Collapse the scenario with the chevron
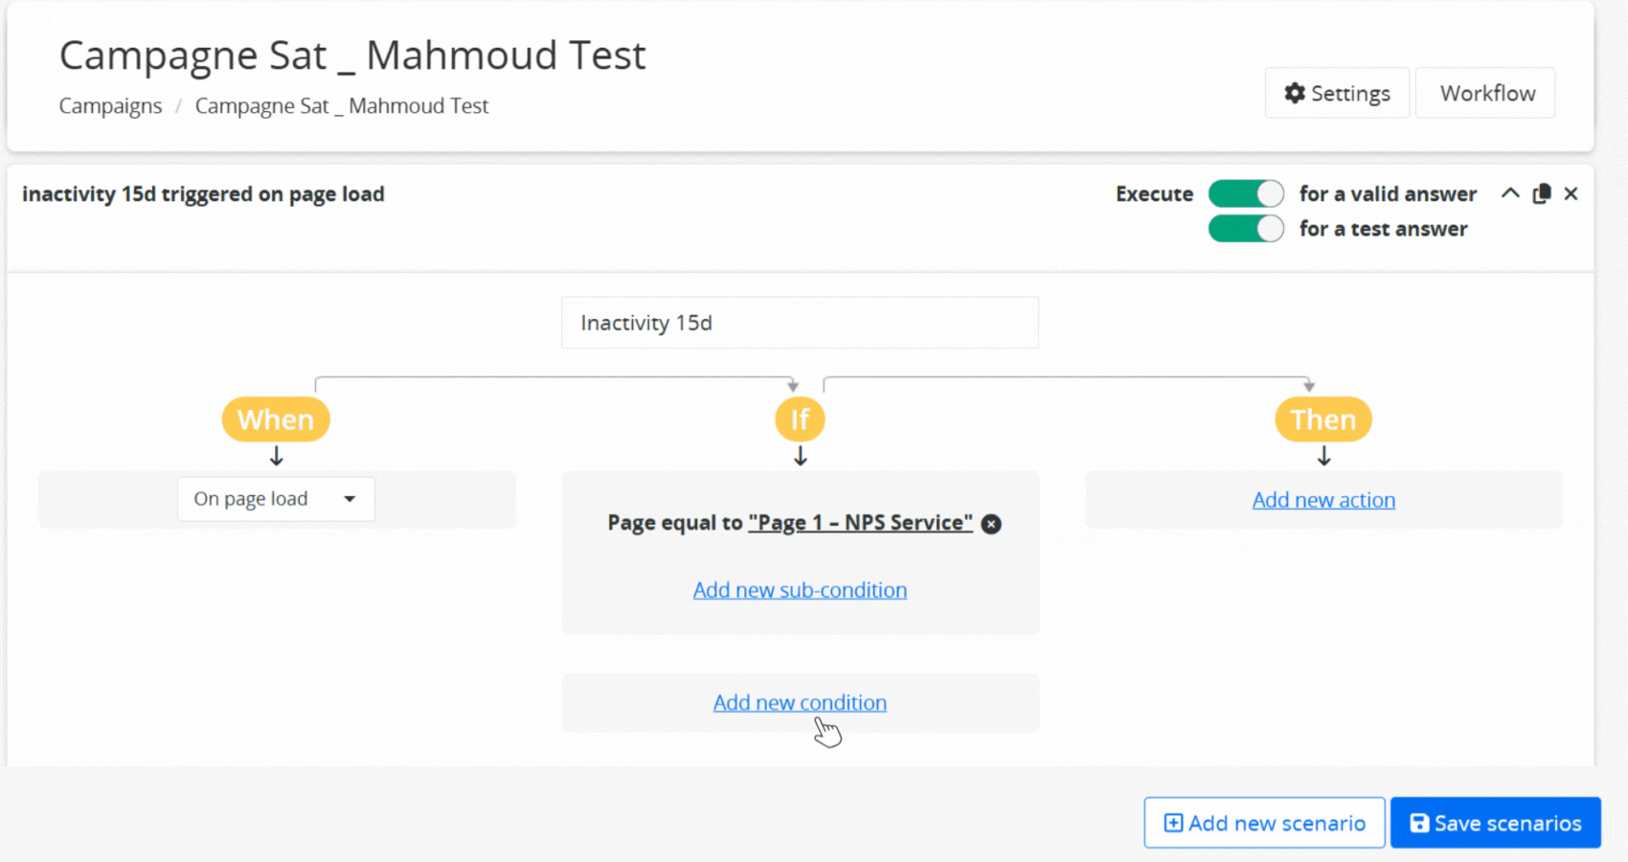The image size is (1628, 862). coord(1510,193)
